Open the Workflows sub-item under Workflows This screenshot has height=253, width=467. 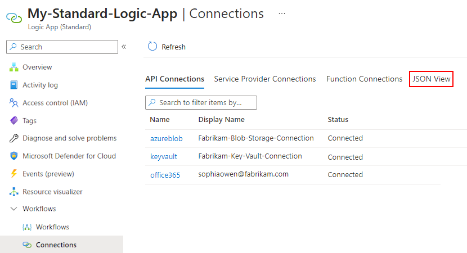click(52, 227)
